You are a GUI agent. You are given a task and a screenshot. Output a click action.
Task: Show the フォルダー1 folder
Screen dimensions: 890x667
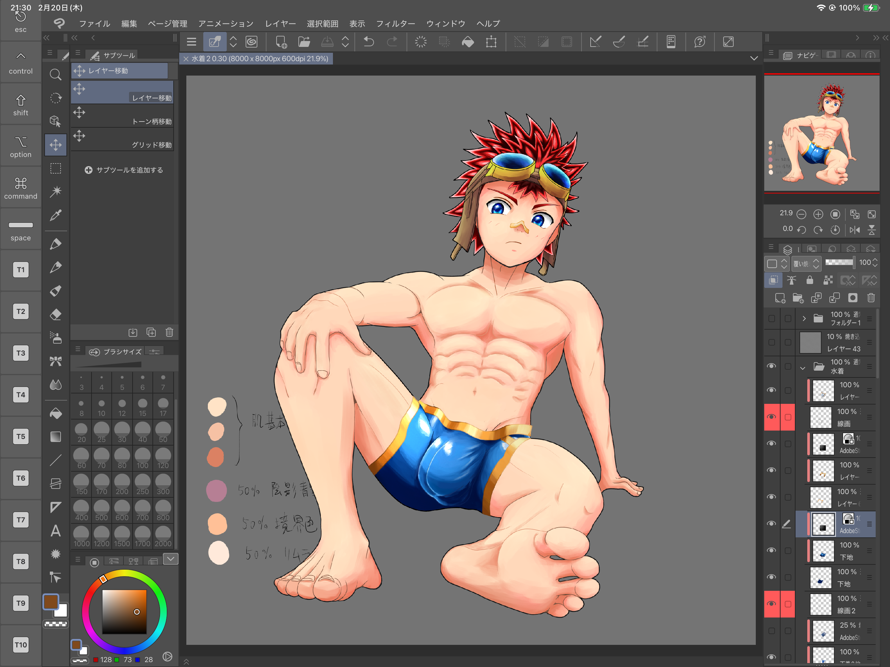click(x=771, y=319)
